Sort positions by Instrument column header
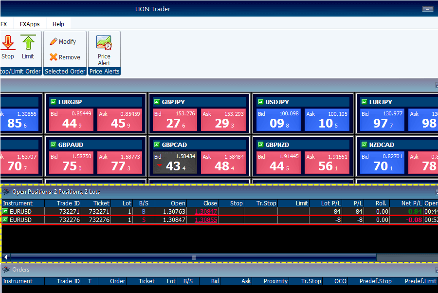This screenshot has height=293, width=438. pyautogui.click(x=18, y=203)
